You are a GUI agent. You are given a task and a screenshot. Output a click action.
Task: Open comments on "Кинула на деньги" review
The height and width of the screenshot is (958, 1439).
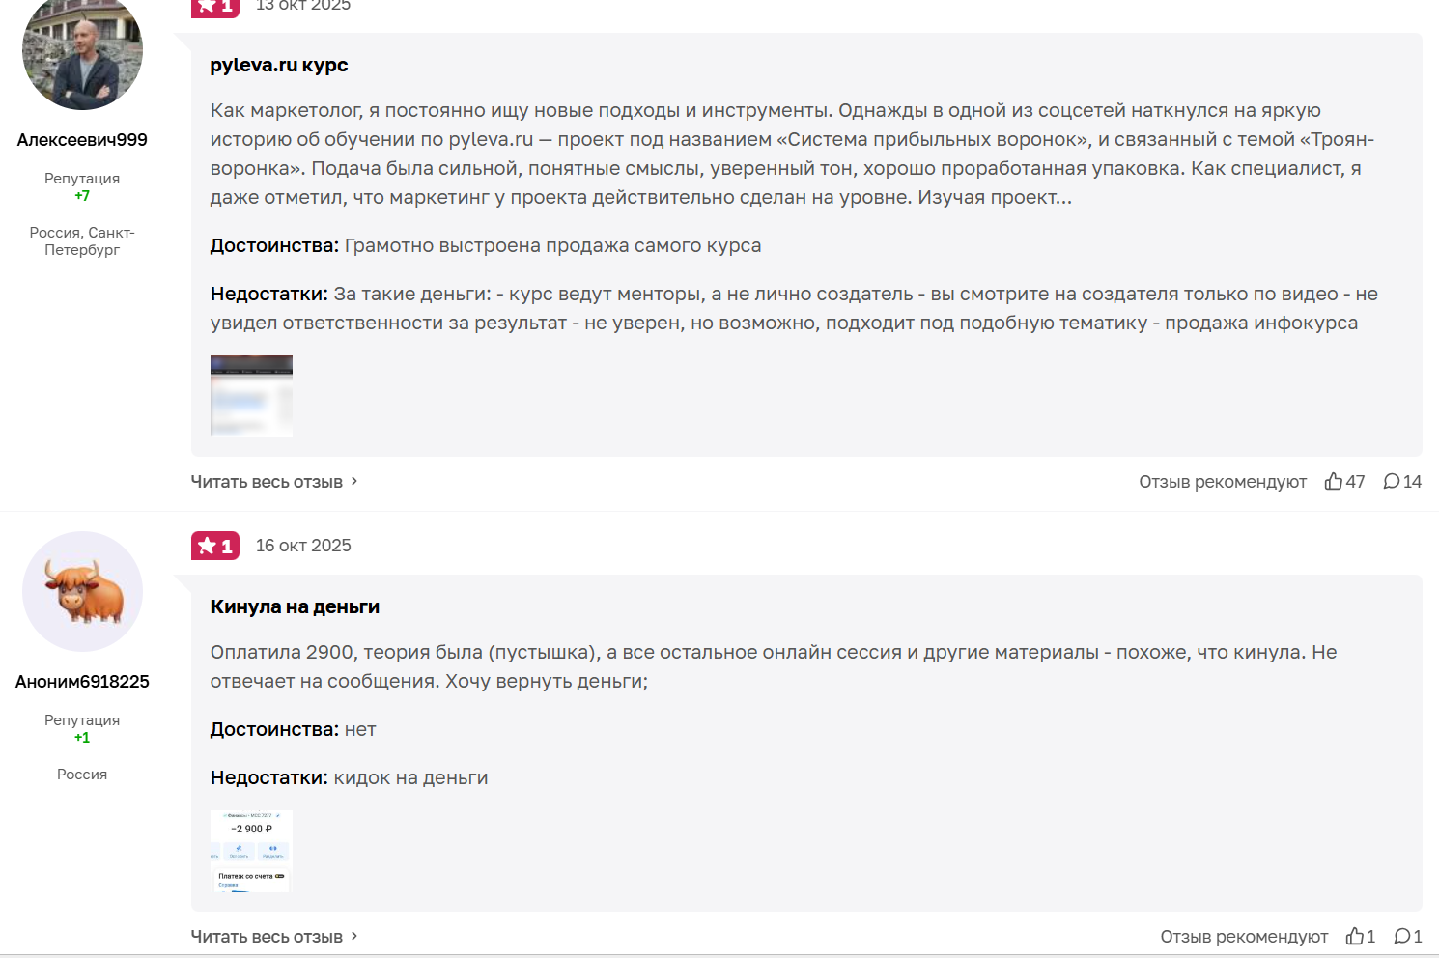tap(1402, 936)
